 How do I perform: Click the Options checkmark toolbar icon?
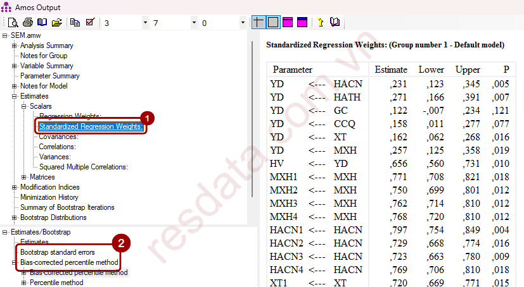tap(89, 23)
